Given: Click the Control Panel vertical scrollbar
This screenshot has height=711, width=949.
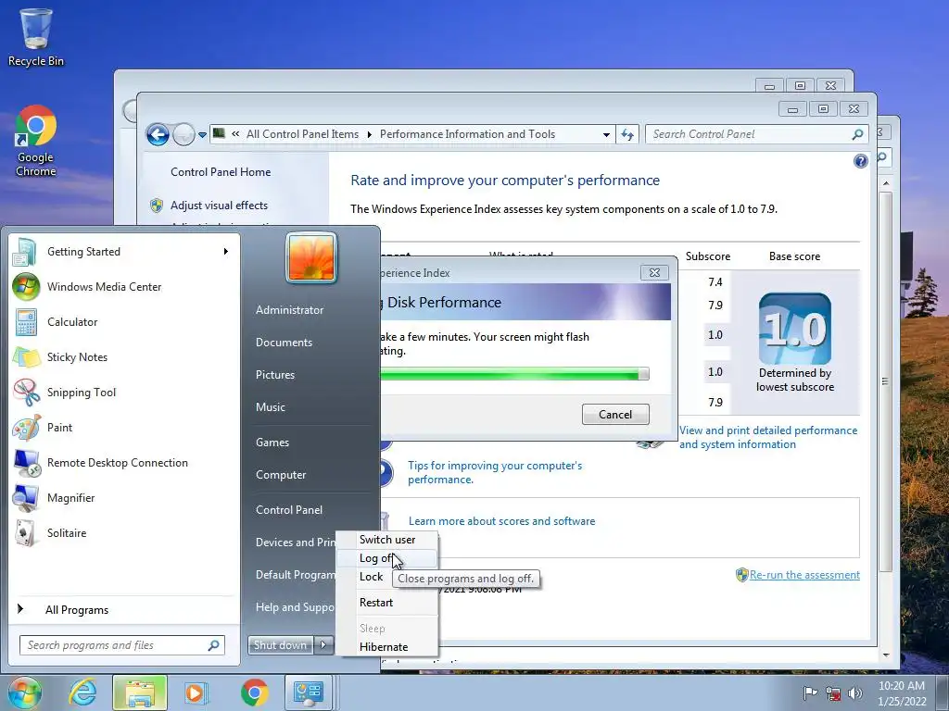Looking at the screenshot, I should pos(885,382).
